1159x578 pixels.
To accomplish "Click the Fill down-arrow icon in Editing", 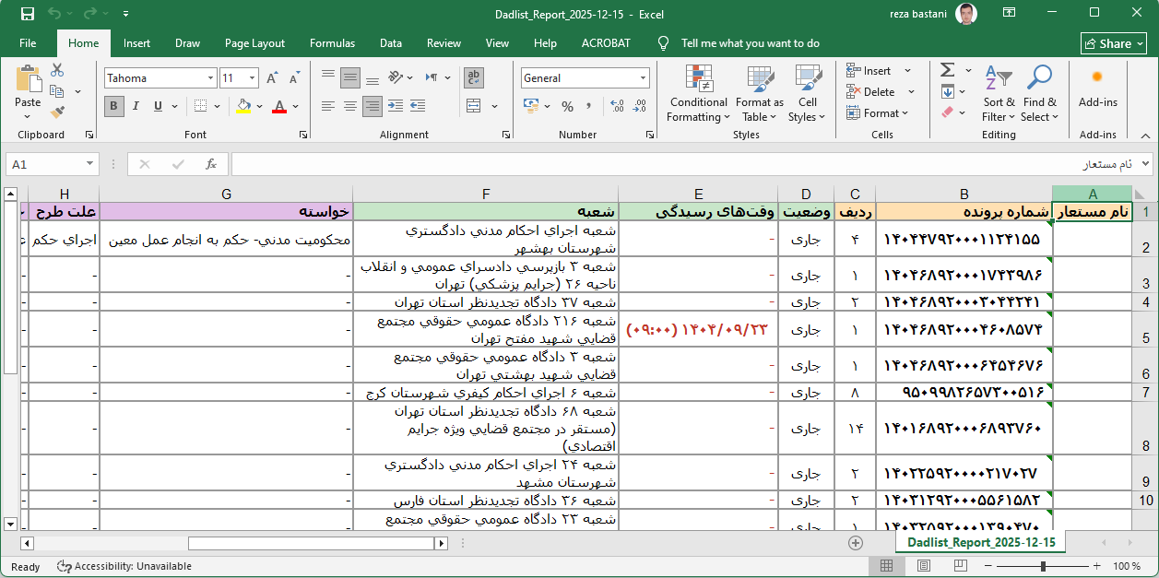I will click(x=947, y=91).
